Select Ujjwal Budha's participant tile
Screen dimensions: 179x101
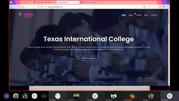tap(151, 96)
